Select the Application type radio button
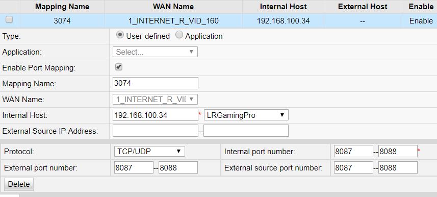437x197 pixels. 179,35
